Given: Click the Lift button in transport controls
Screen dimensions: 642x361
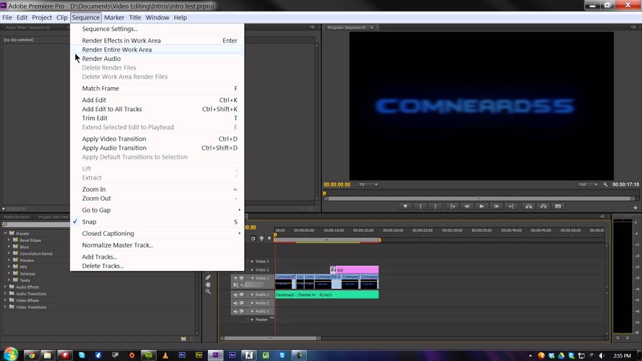Looking at the screenshot, I should (529, 206).
